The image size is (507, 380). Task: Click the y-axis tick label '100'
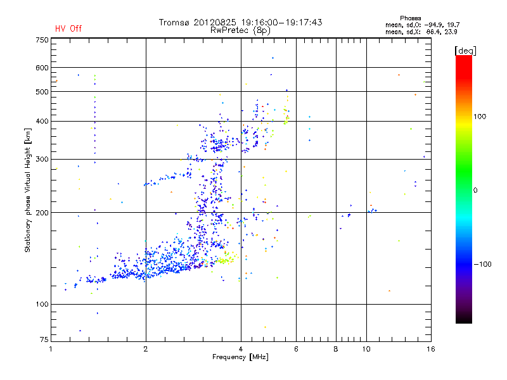42,304
